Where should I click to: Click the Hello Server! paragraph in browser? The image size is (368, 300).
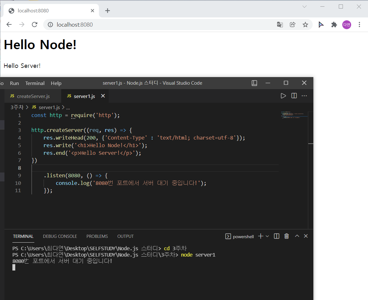[22, 66]
